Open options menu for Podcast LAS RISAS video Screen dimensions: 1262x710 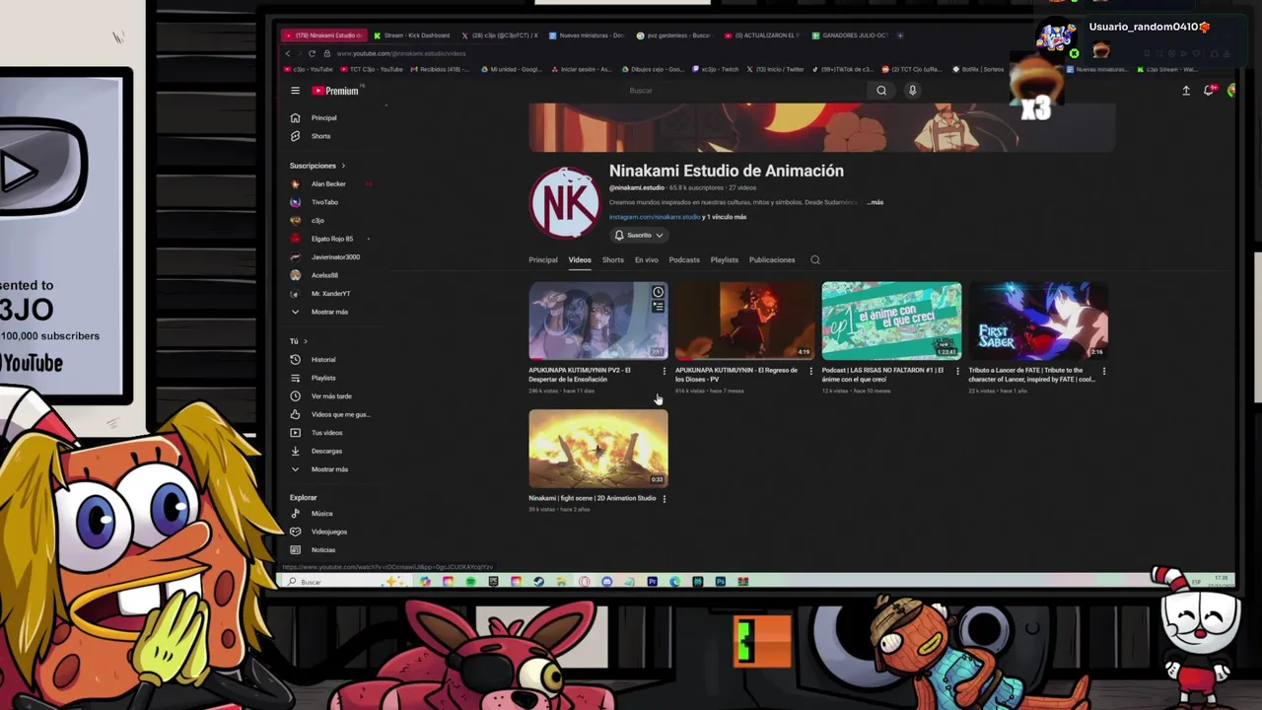click(x=957, y=372)
